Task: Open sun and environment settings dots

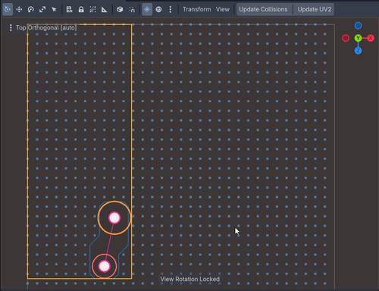Action: (171, 9)
